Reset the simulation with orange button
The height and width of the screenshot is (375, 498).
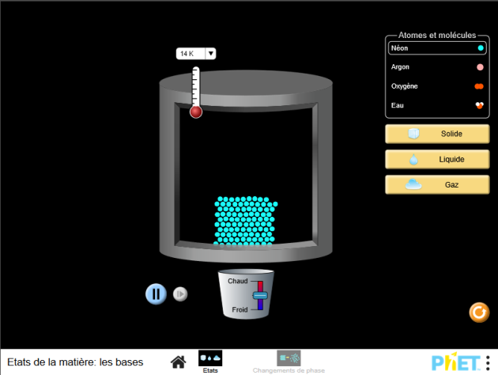pyautogui.click(x=479, y=312)
